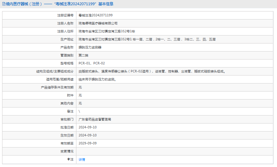The height and width of the screenshot is (167, 277).
Task: Click the 注册人住所 label
Action: [x=65, y=31]
